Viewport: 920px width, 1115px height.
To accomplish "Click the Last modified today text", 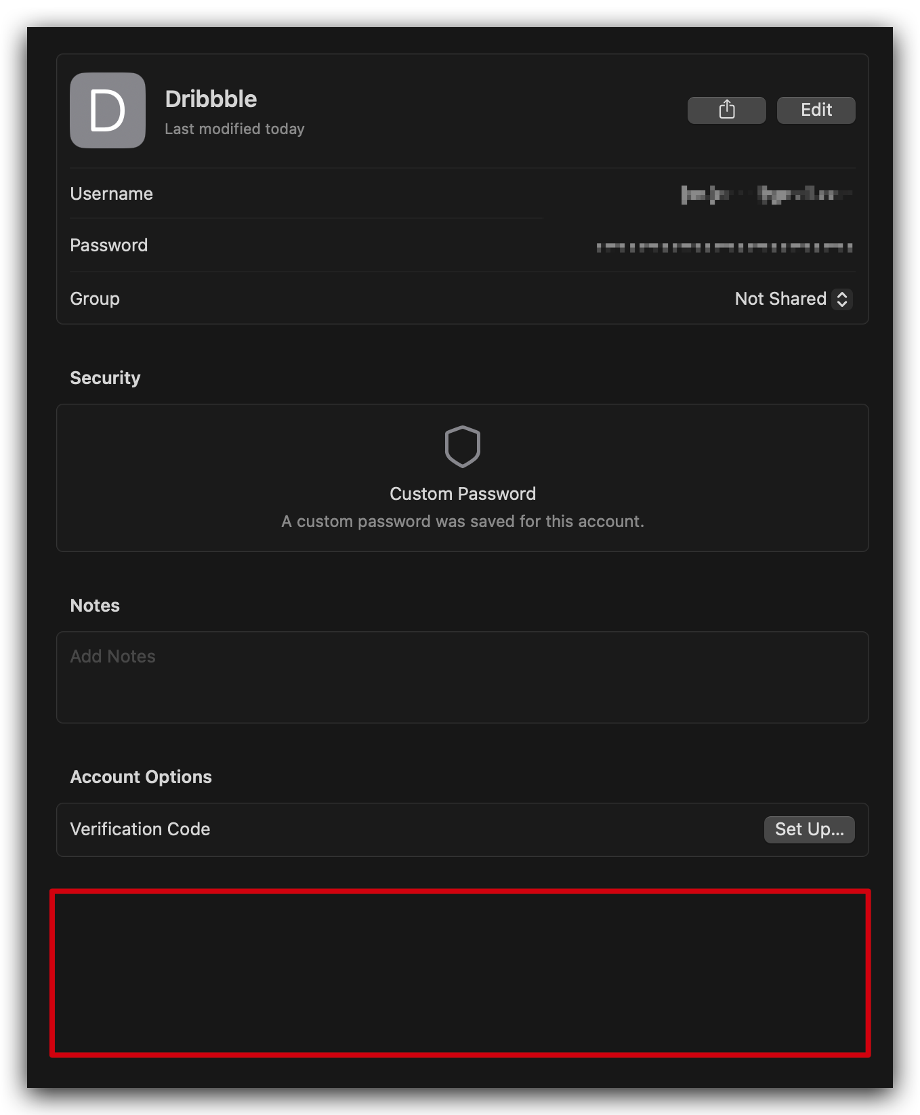I will pos(234,129).
